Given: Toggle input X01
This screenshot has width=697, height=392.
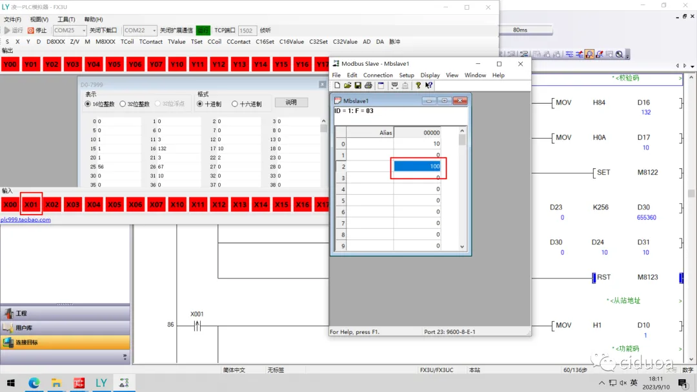Looking at the screenshot, I should (x=31, y=204).
